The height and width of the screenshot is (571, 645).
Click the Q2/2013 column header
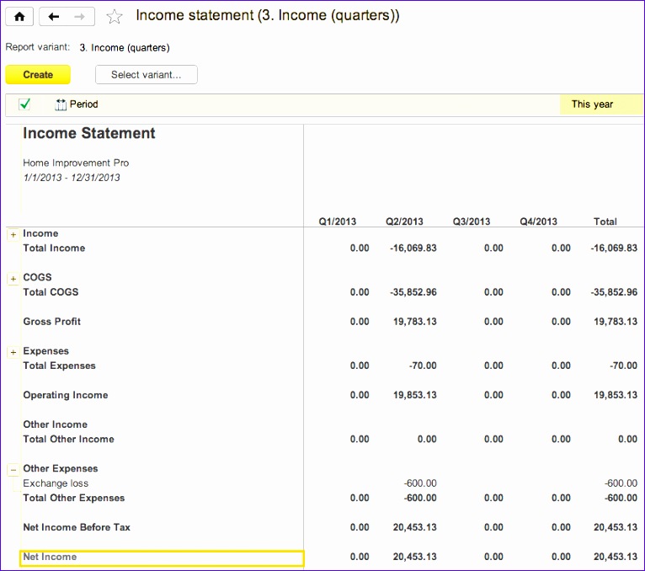404,221
